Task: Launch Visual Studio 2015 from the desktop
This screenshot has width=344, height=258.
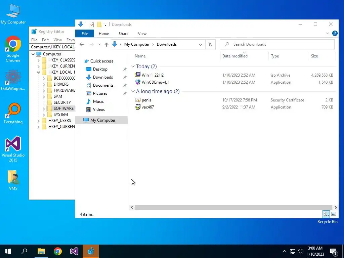Action: pyautogui.click(x=13, y=149)
